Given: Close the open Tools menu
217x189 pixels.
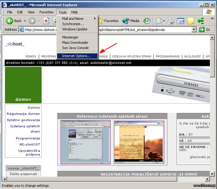Looking at the screenshot, I should click(62, 12).
